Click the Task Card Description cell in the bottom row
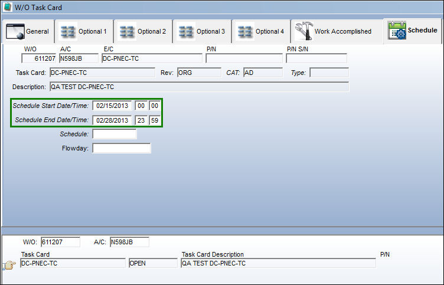Viewport: 444px width, 285px height. point(278,263)
